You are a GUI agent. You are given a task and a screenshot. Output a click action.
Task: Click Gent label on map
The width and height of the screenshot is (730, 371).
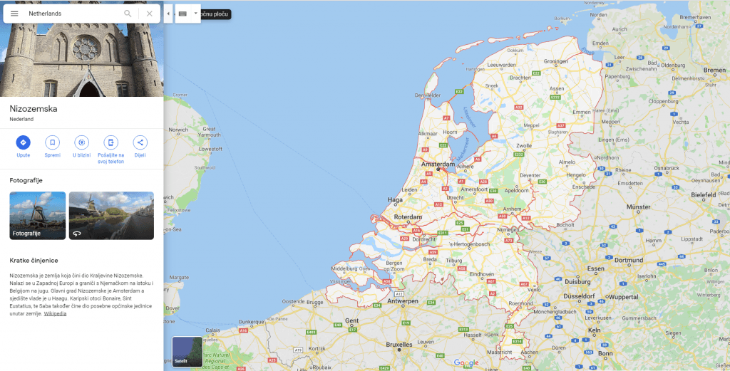coord(352,320)
